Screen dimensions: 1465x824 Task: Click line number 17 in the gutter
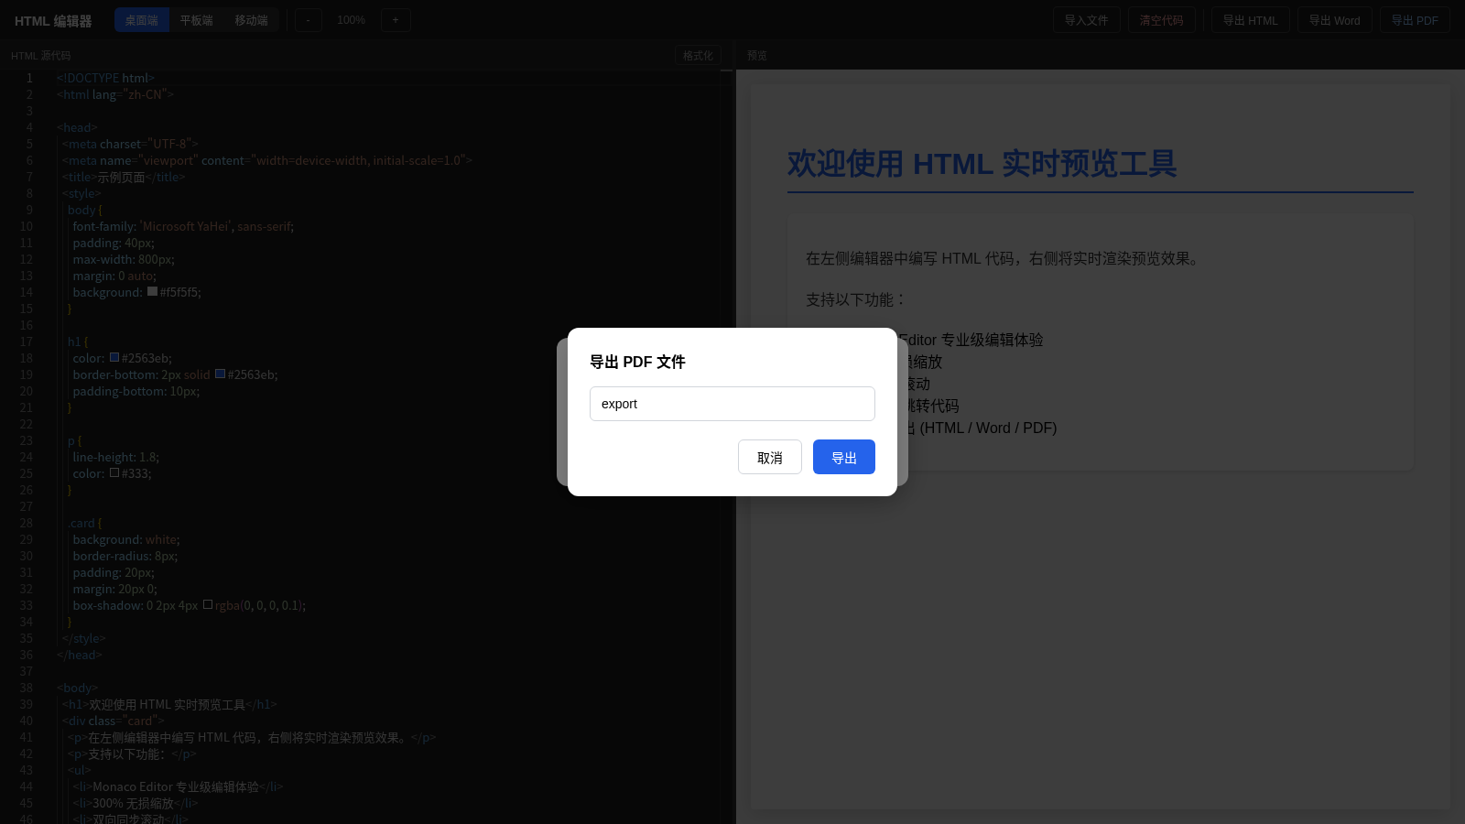click(x=26, y=342)
